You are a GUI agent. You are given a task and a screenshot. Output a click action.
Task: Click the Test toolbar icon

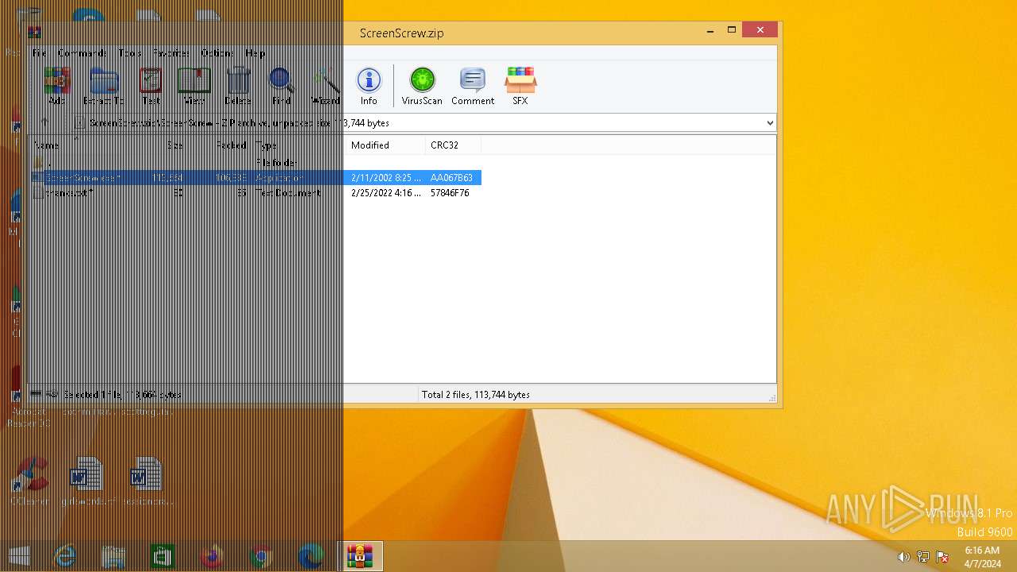(x=150, y=86)
